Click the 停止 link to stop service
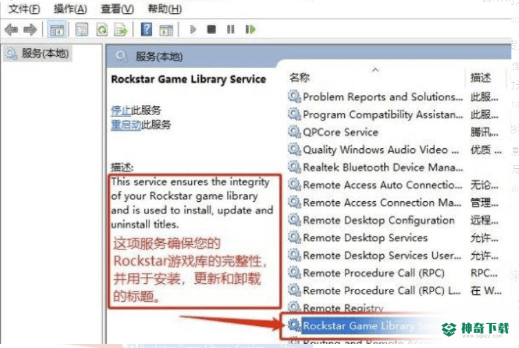Viewport: 519px width, 348px height. click(x=121, y=110)
